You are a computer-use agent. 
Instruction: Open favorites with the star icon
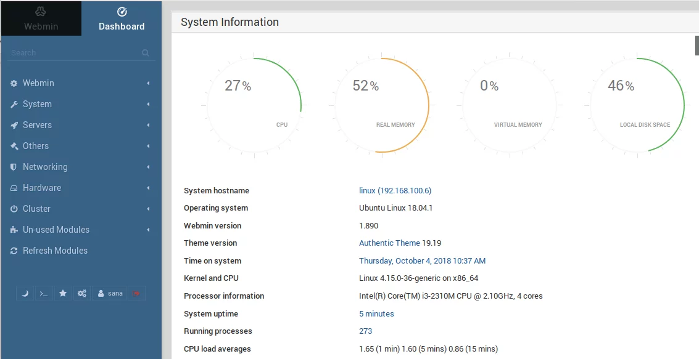[62, 294]
